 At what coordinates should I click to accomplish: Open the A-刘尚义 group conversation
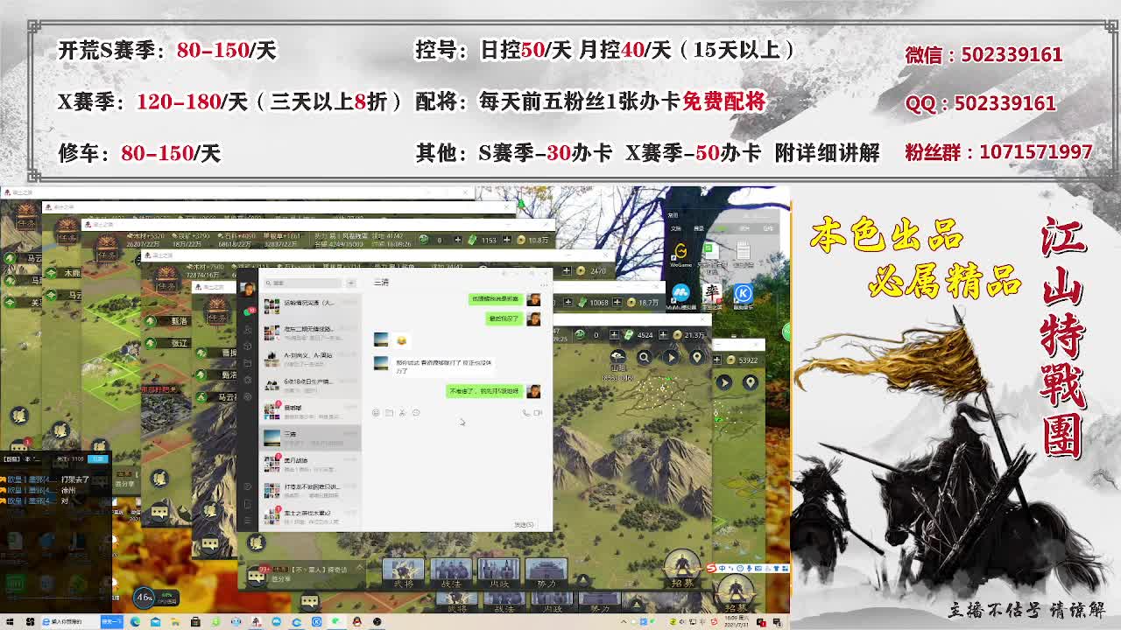point(310,360)
